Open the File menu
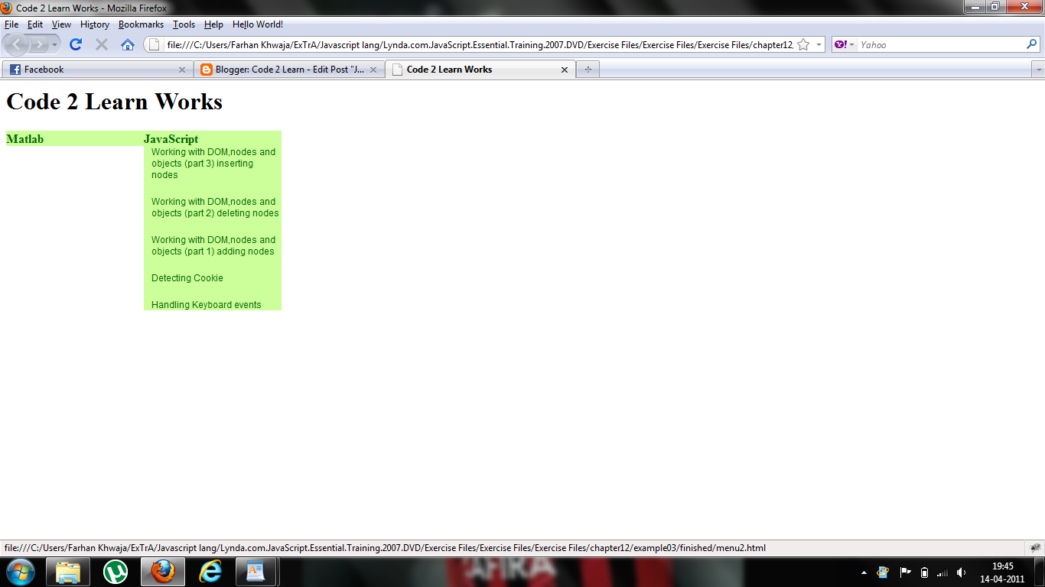 click(x=11, y=24)
